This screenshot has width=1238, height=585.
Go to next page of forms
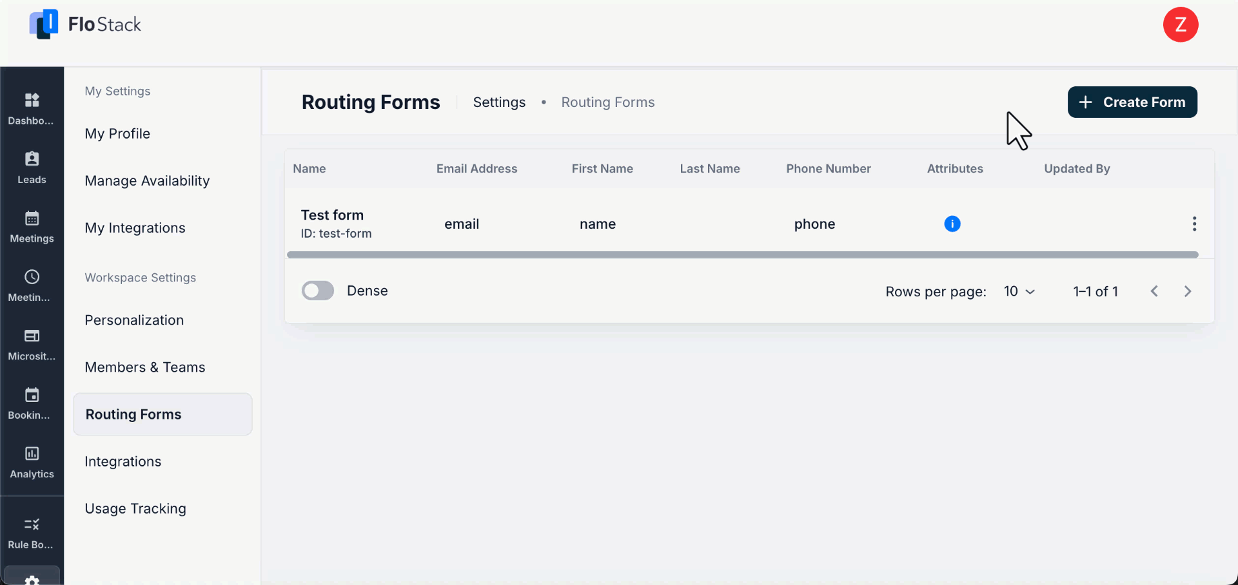pos(1188,291)
